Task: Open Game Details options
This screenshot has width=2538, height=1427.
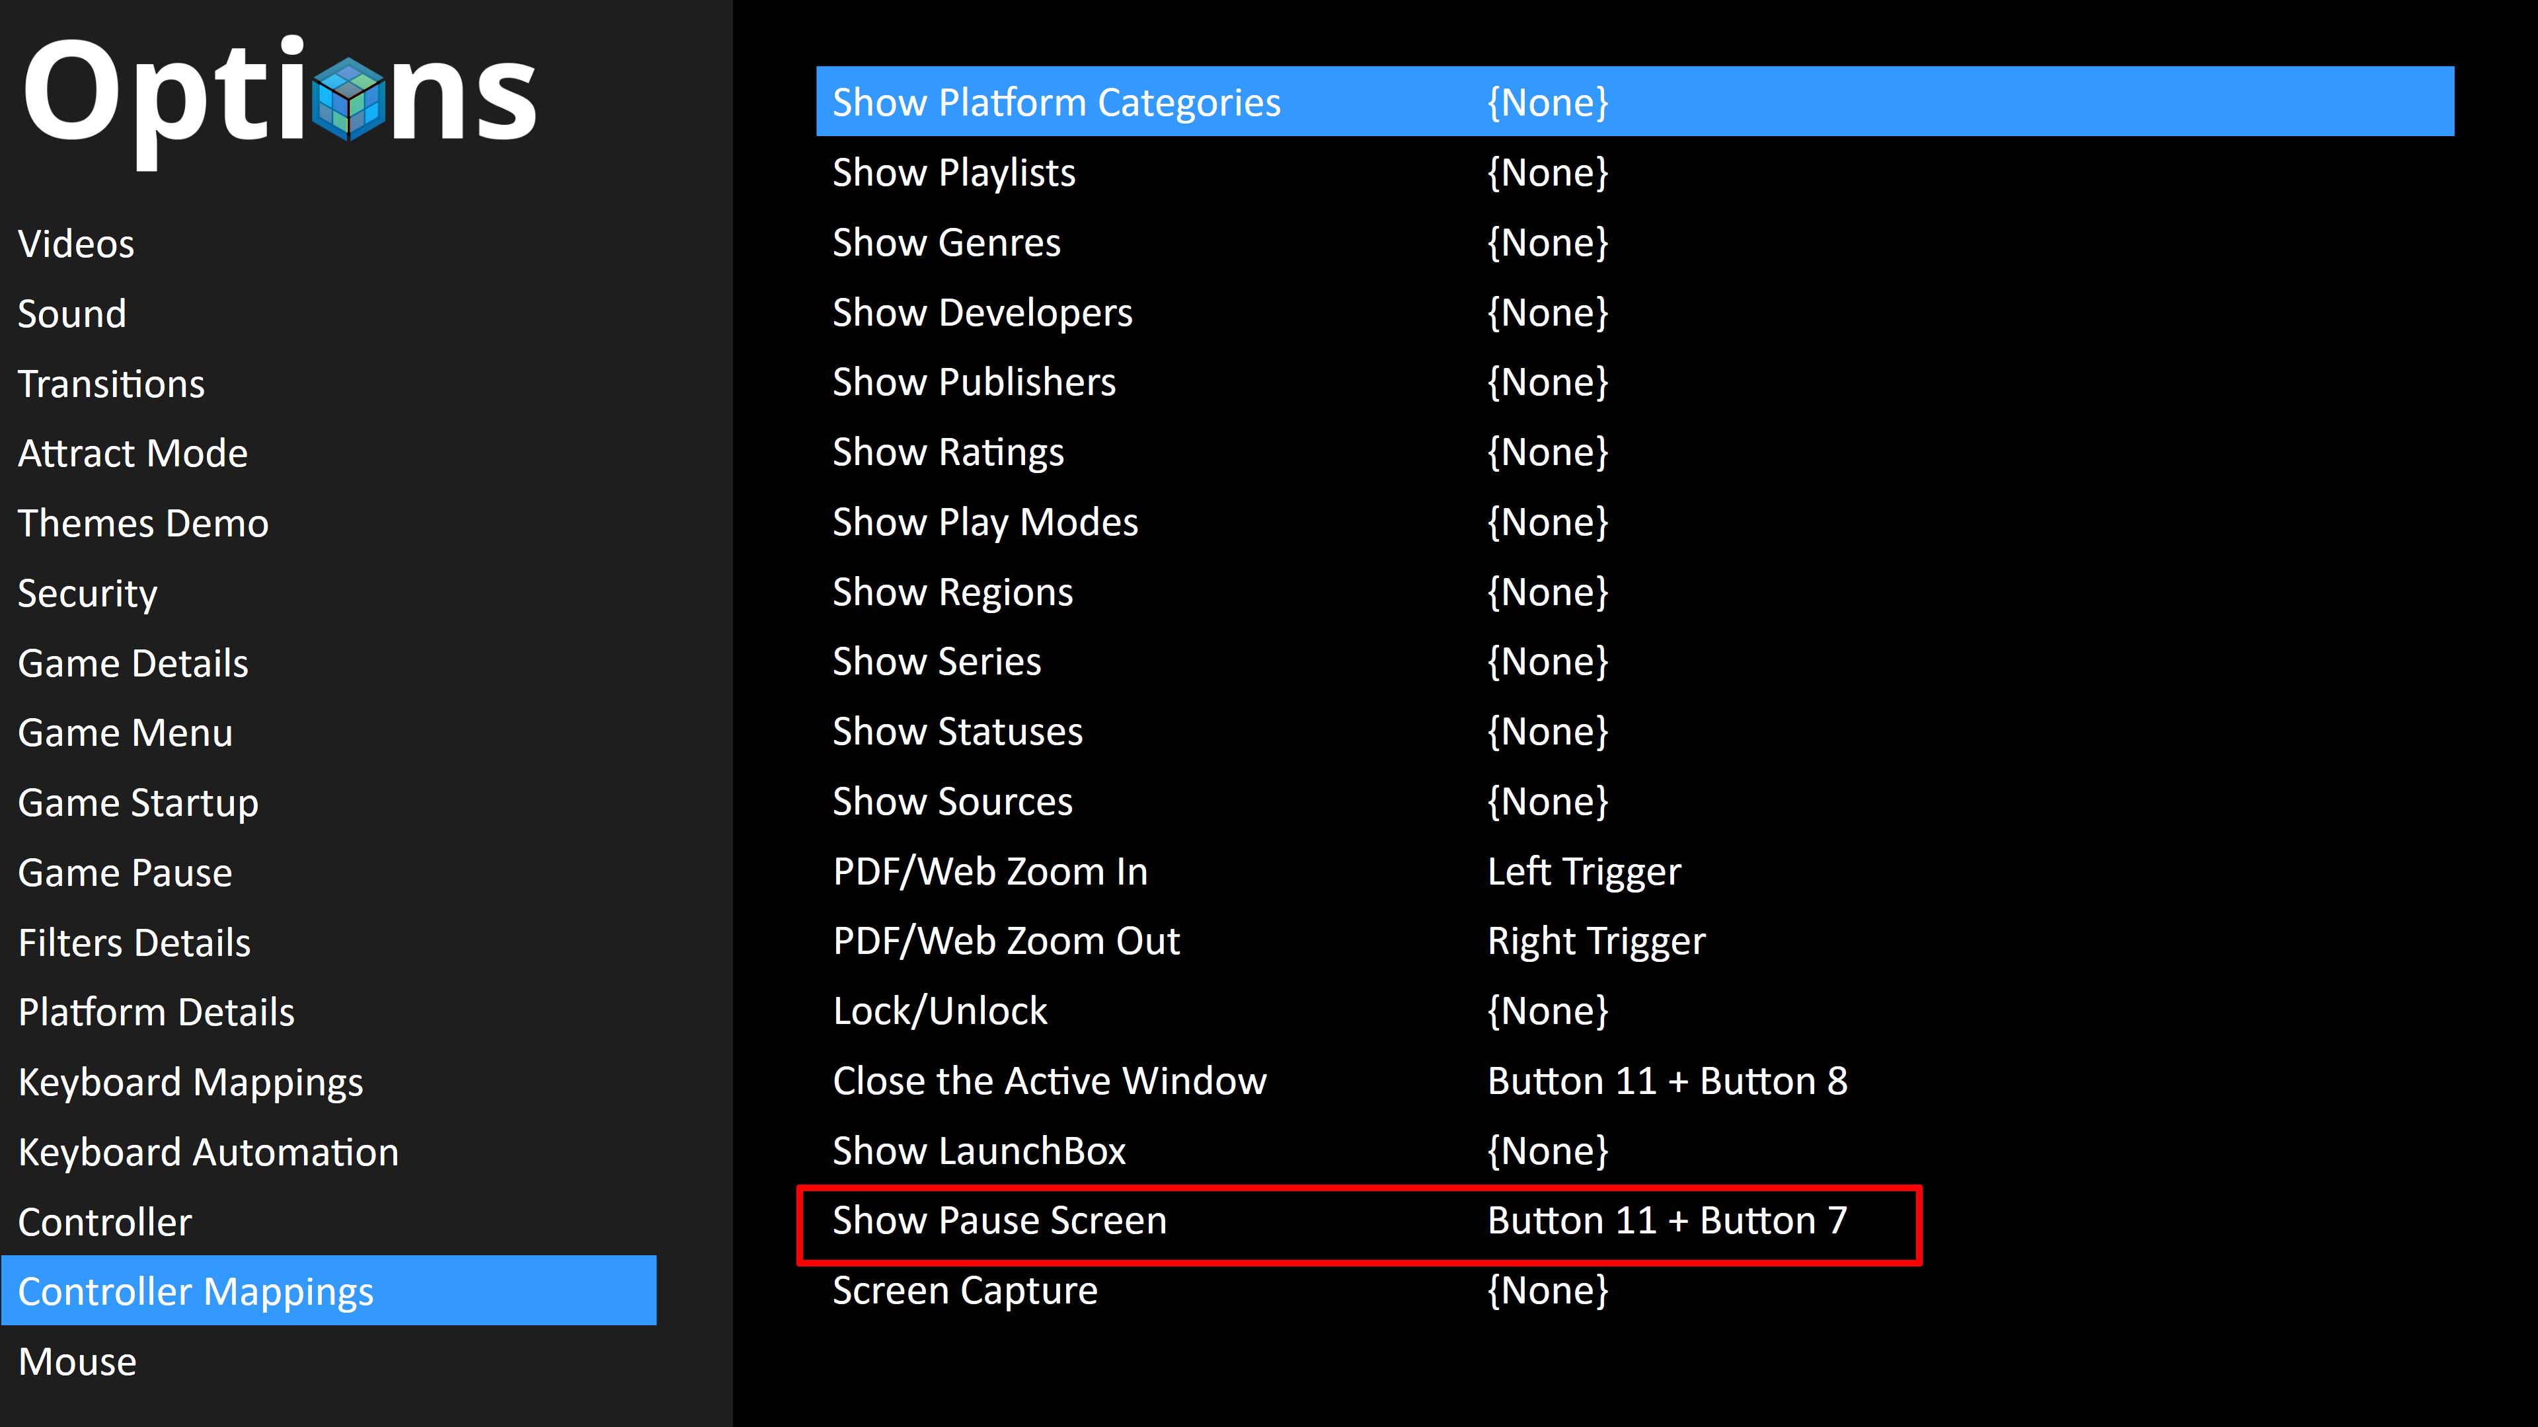Action: coord(133,663)
